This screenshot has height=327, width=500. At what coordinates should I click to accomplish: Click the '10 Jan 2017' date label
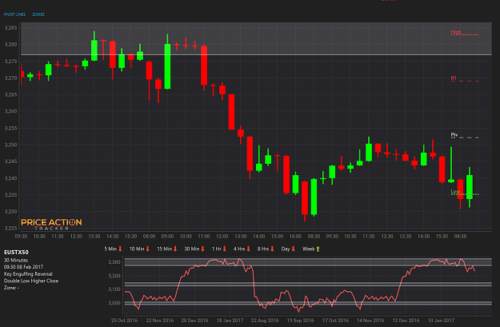pos(441,321)
